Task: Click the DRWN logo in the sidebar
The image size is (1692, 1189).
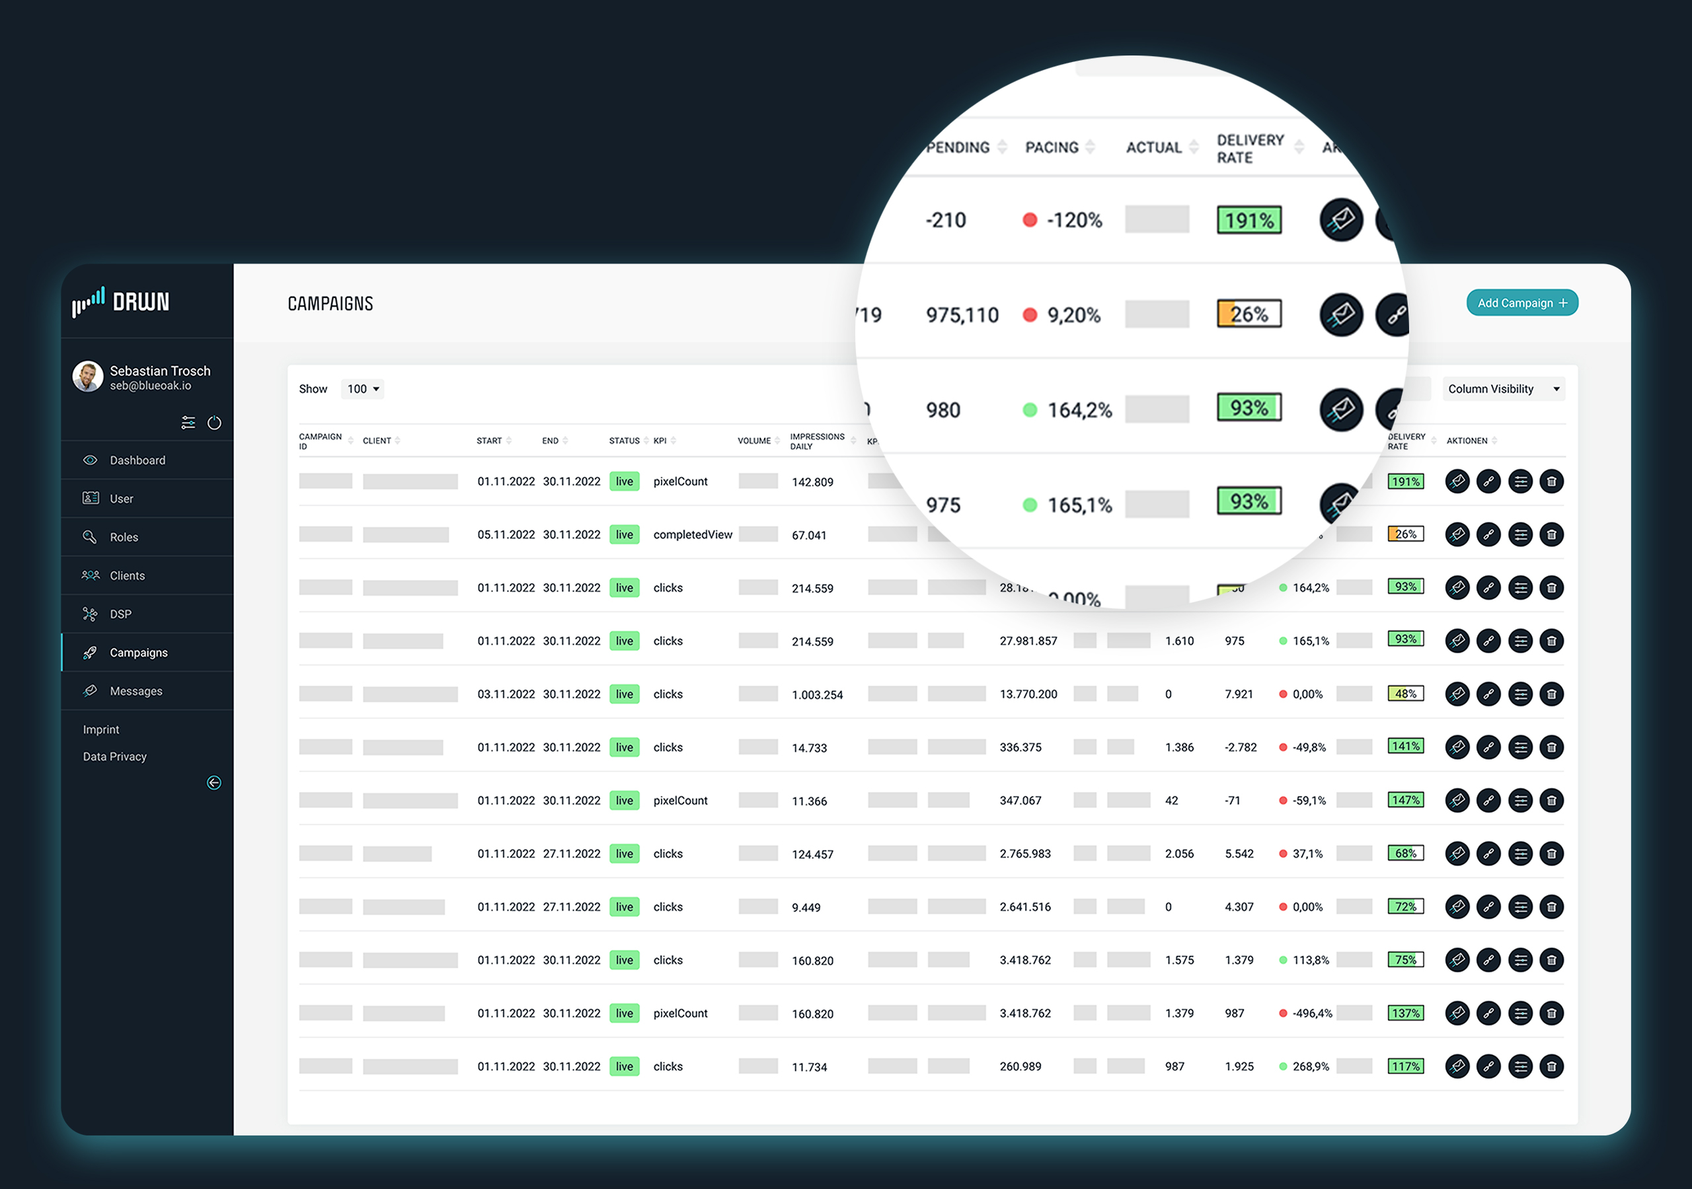Action: coord(122,302)
